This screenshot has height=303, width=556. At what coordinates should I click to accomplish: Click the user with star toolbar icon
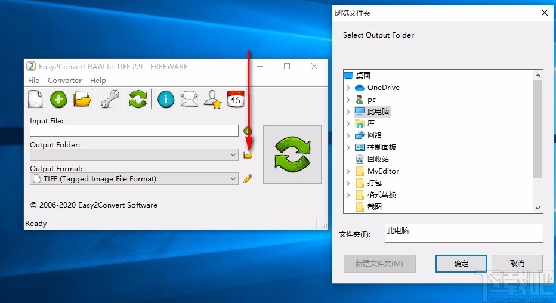tap(212, 99)
